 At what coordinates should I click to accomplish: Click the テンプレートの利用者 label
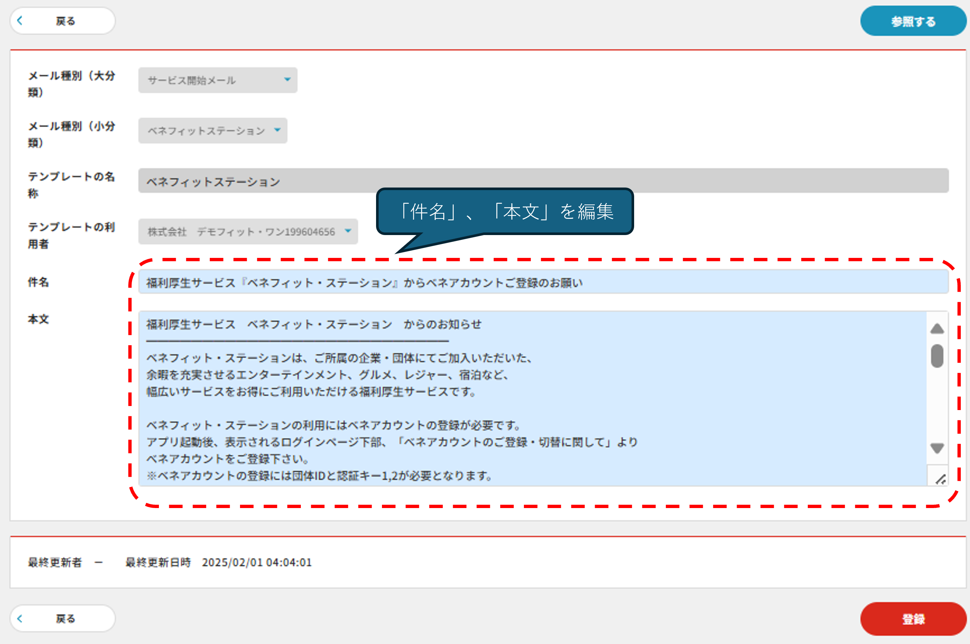point(72,235)
